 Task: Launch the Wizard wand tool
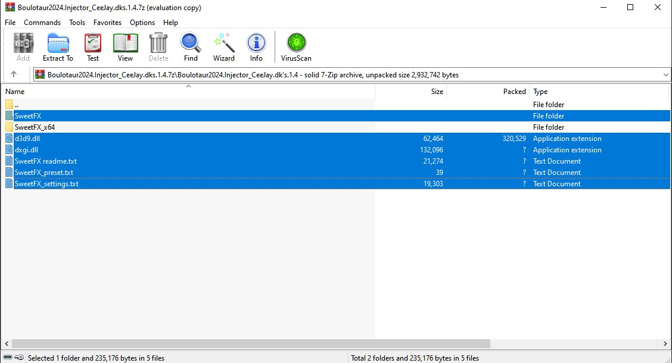pyautogui.click(x=224, y=43)
